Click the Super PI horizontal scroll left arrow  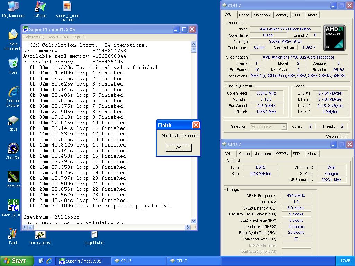point(25,227)
